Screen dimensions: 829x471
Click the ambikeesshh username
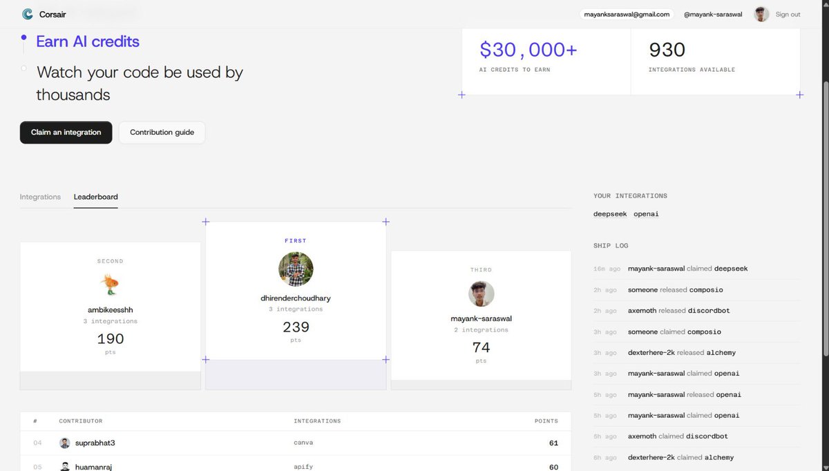[x=111, y=310]
